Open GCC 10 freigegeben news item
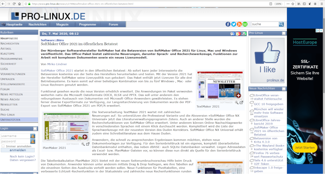 [x=269, y=104]
